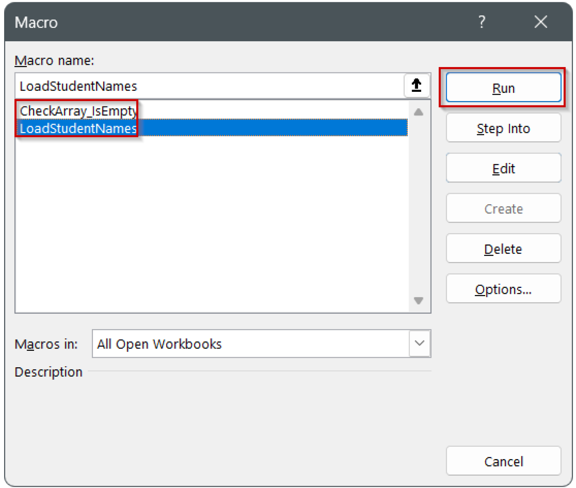Click inside the Macro name input field

click(187, 86)
